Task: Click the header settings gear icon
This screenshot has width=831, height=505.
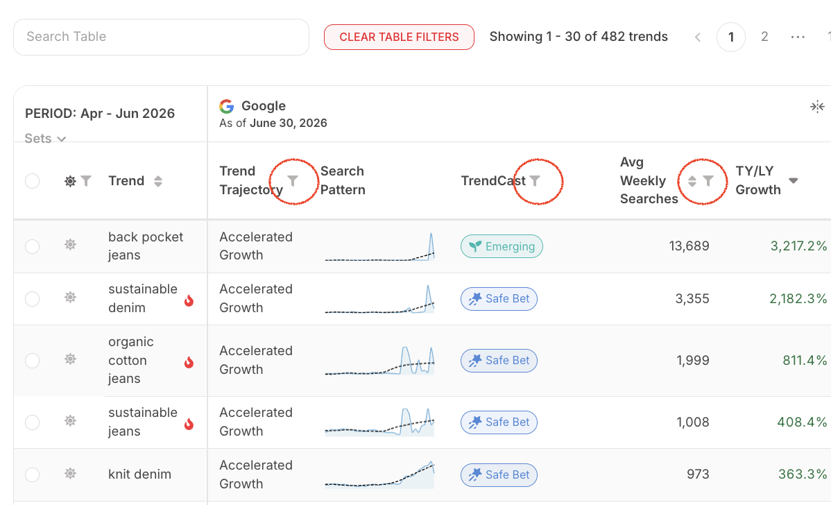Action: (x=70, y=181)
